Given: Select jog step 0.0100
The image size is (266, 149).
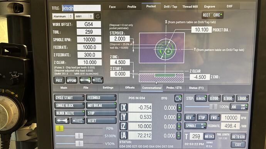Looking at the screenshot, I should pos(214,98).
